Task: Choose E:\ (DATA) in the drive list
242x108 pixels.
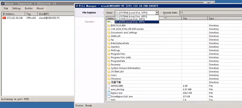Action: [x=137, y=22]
